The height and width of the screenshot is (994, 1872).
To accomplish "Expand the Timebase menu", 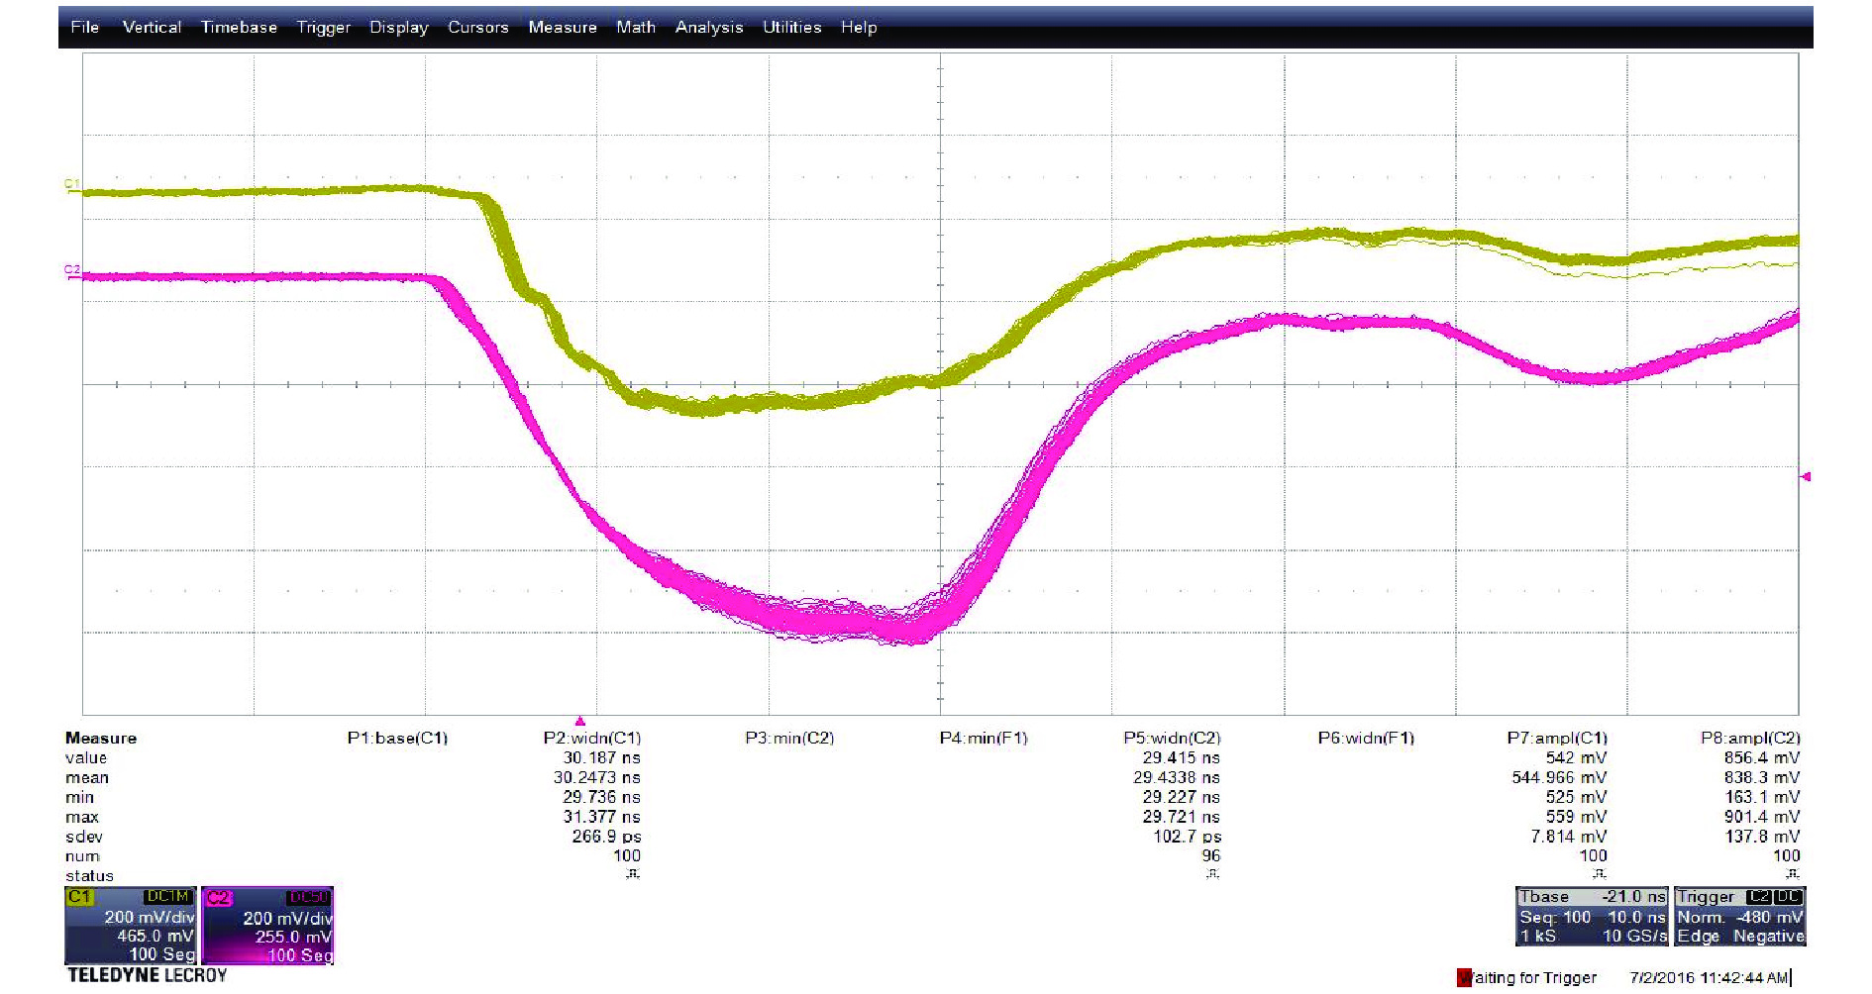I will coord(239,27).
